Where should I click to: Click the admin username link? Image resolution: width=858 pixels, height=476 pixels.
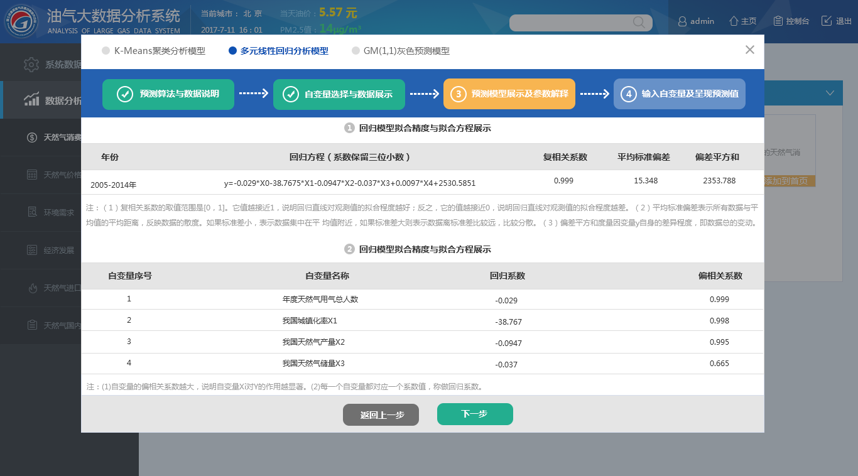(702, 21)
